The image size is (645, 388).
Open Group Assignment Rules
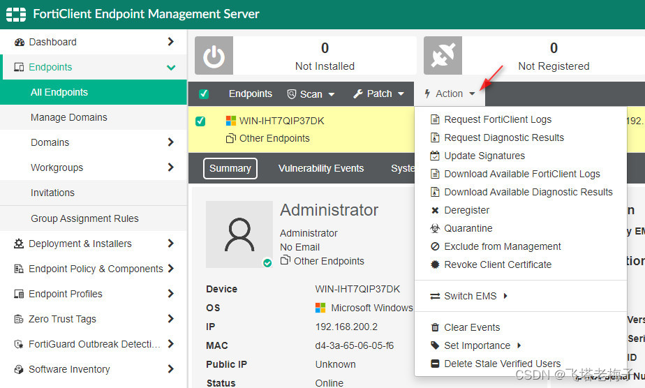coord(94,218)
